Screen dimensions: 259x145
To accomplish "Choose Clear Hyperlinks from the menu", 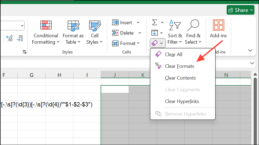I will (x=182, y=101).
